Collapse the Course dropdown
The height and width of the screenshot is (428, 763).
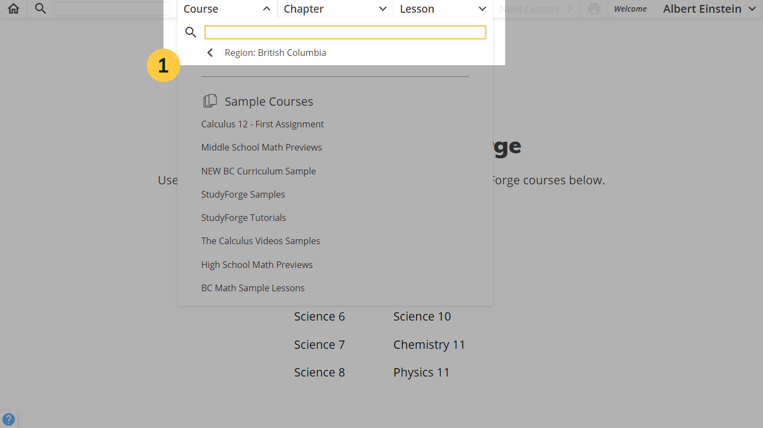pyautogui.click(x=227, y=8)
